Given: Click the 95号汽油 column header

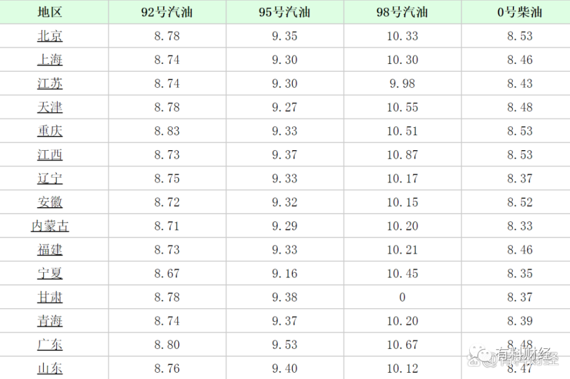Looking at the screenshot, I should pyautogui.click(x=284, y=12).
